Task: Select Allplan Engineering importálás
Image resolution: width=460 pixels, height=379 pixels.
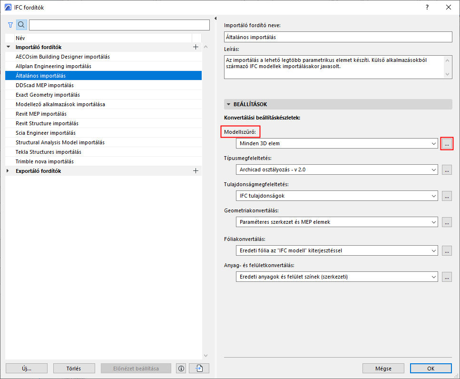Action: pos(103,66)
